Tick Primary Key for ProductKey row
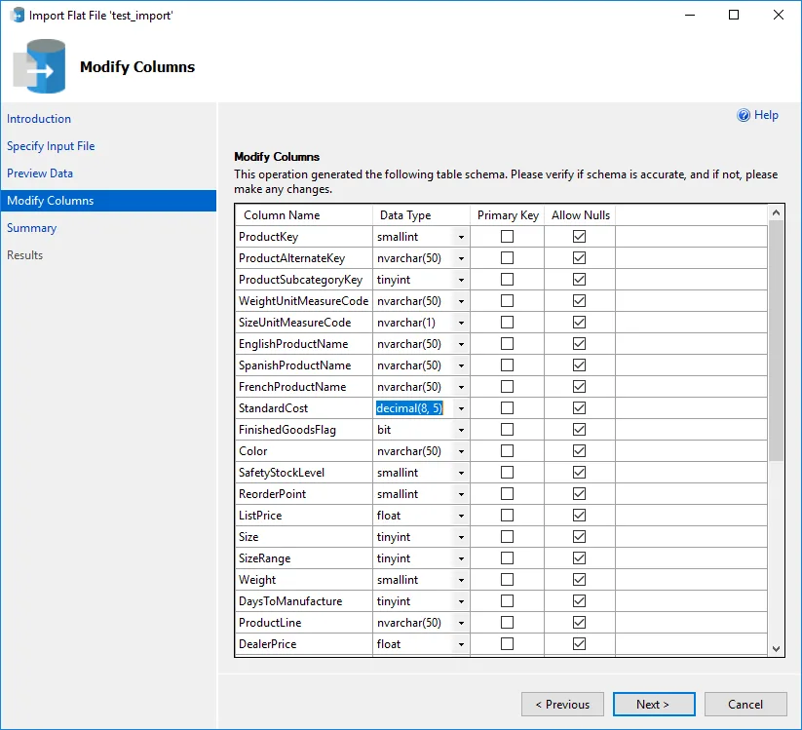This screenshot has height=730, width=802. pos(507,236)
